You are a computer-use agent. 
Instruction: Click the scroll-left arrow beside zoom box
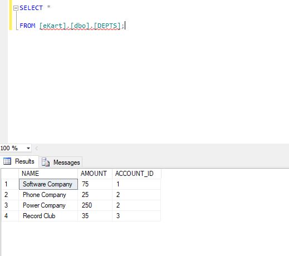37,148
